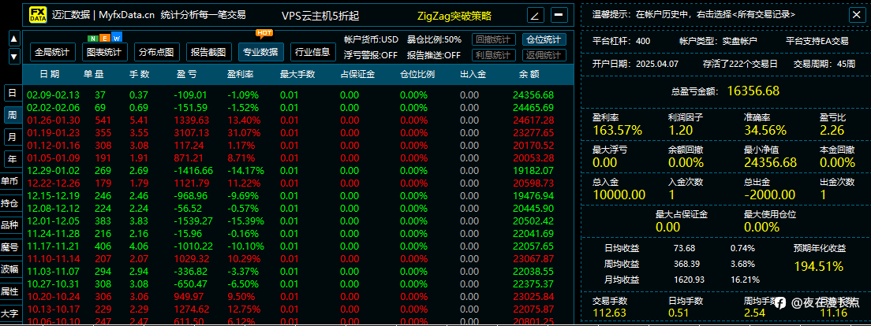Click the 手数 column header
The image size is (871, 326).
(139, 74)
